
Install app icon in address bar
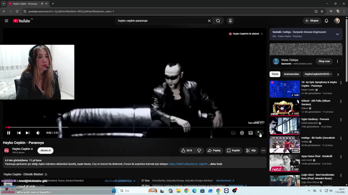point(316,11)
